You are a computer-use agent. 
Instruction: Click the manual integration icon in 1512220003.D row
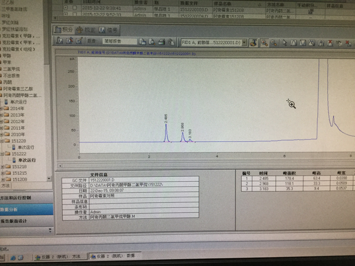311,11
